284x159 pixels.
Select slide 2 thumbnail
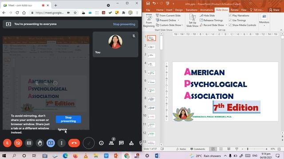click(x=151, y=47)
